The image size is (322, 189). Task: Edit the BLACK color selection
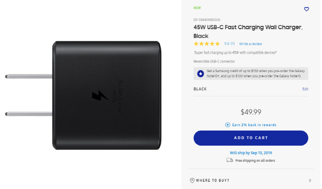point(305,89)
